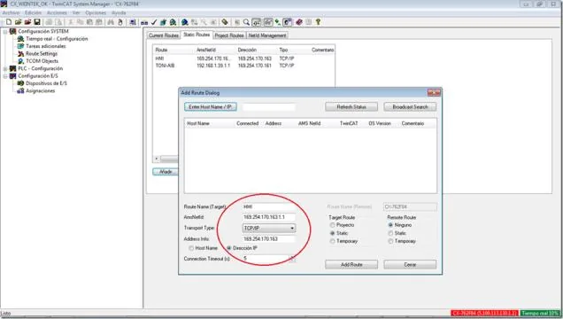Select the Temporary target route radio
The height and width of the screenshot is (319, 563).
[x=333, y=241]
